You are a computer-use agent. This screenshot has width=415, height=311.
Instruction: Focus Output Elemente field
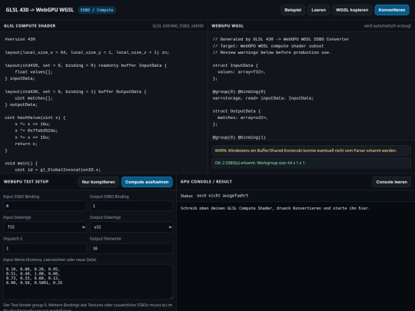[131, 248]
